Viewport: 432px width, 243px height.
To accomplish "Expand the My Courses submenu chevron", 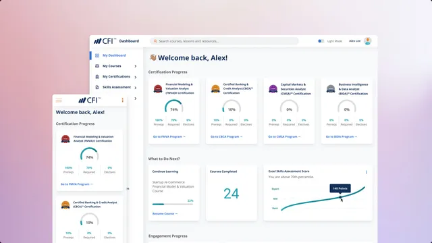I will point(136,66).
